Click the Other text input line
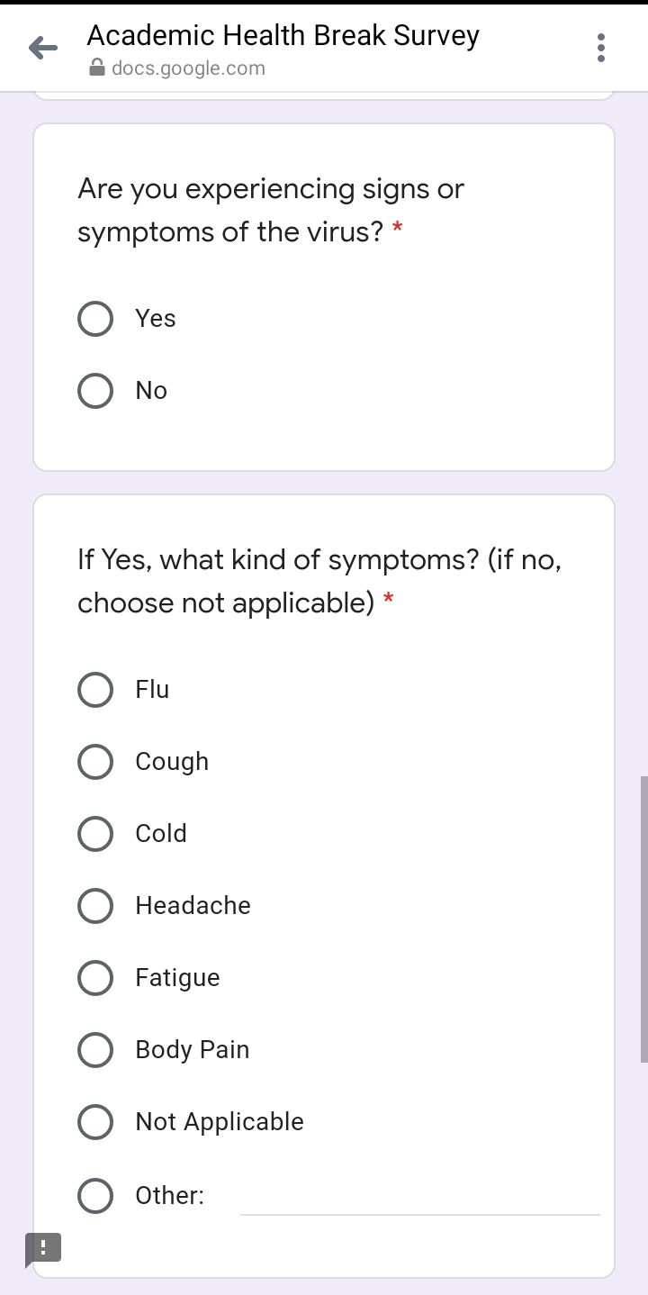The height and width of the screenshot is (1295, 648). pos(419,1198)
